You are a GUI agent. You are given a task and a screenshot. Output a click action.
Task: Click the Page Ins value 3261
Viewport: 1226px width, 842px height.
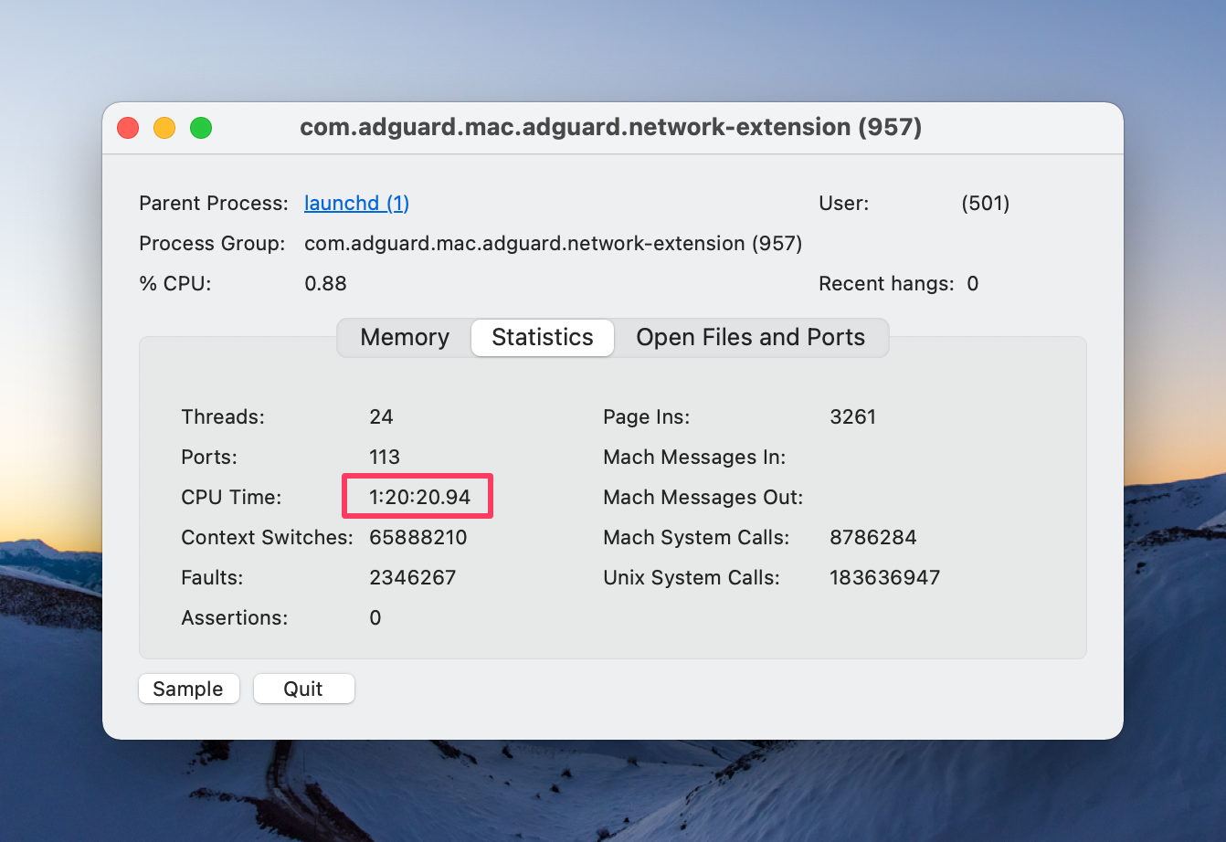pyautogui.click(x=853, y=416)
